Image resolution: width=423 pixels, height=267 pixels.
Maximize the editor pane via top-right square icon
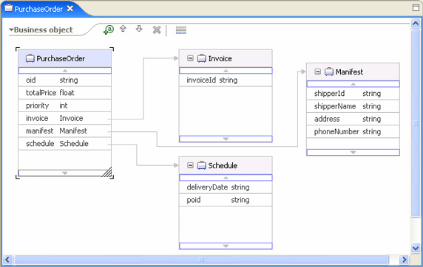416,7
